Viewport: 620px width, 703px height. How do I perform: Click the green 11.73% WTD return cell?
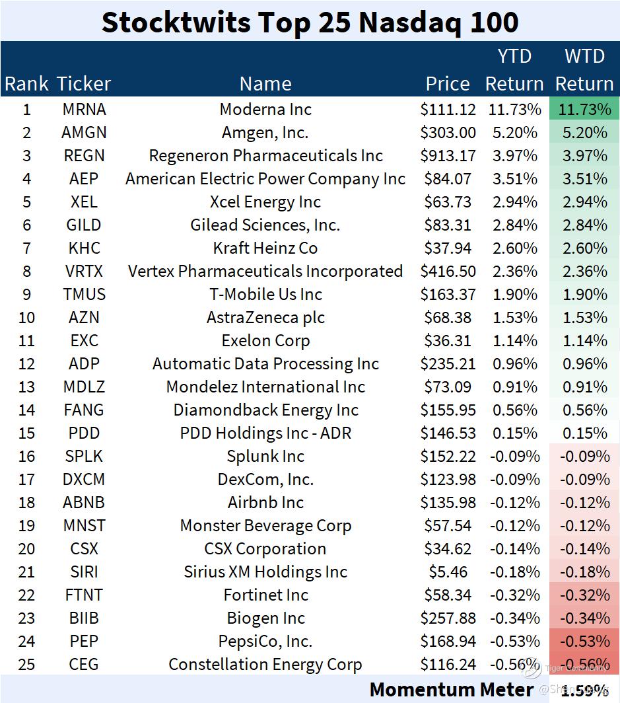(x=584, y=110)
